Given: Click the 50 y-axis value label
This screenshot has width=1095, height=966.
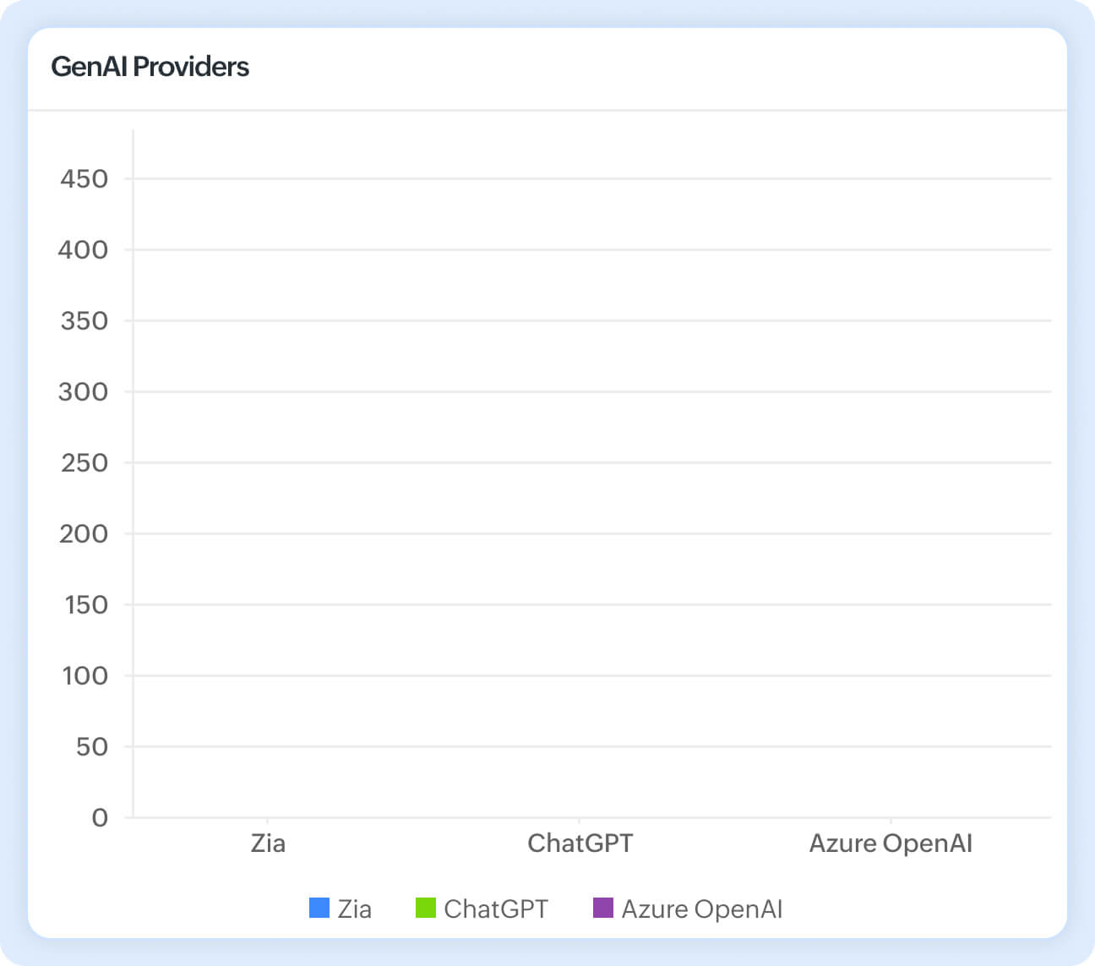Looking at the screenshot, I should [92, 747].
